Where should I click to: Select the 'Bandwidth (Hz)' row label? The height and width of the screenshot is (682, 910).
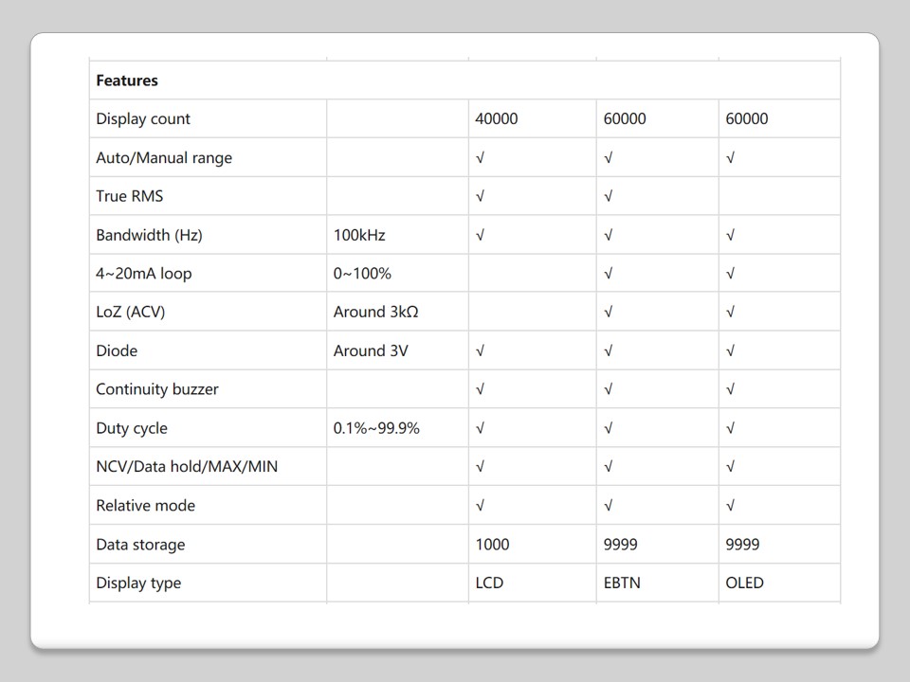(149, 235)
